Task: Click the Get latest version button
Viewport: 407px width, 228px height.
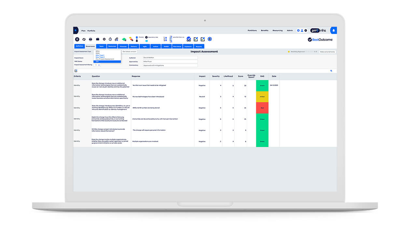Action: [x=130, y=51]
